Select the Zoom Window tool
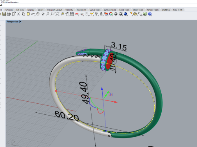This screenshot has width=197, height=147. [x=53, y=14]
